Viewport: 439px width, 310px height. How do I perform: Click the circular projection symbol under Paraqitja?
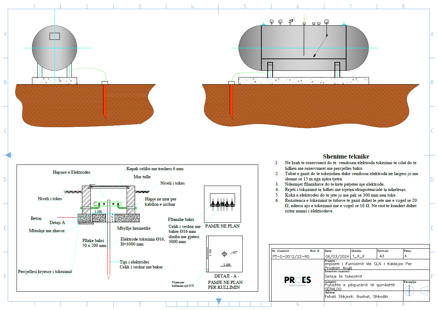click(409, 291)
